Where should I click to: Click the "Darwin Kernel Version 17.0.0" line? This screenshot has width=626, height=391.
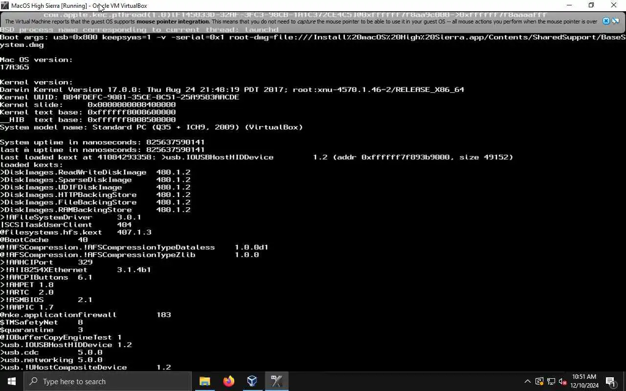(x=232, y=89)
